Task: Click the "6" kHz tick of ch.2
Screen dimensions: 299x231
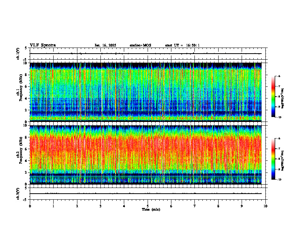Action: (26, 149)
